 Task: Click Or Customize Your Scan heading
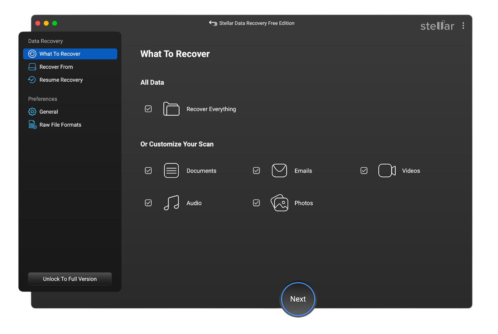point(177,144)
